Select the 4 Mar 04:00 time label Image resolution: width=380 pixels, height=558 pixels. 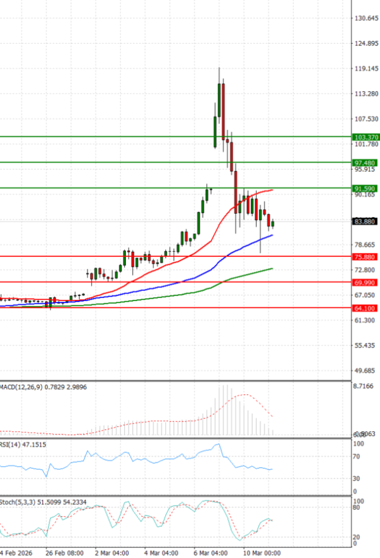coord(161,552)
